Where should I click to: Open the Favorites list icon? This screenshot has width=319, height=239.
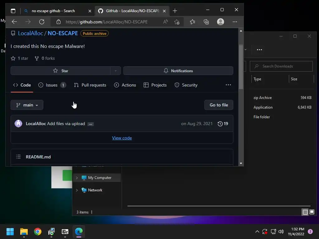(x=193, y=22)
